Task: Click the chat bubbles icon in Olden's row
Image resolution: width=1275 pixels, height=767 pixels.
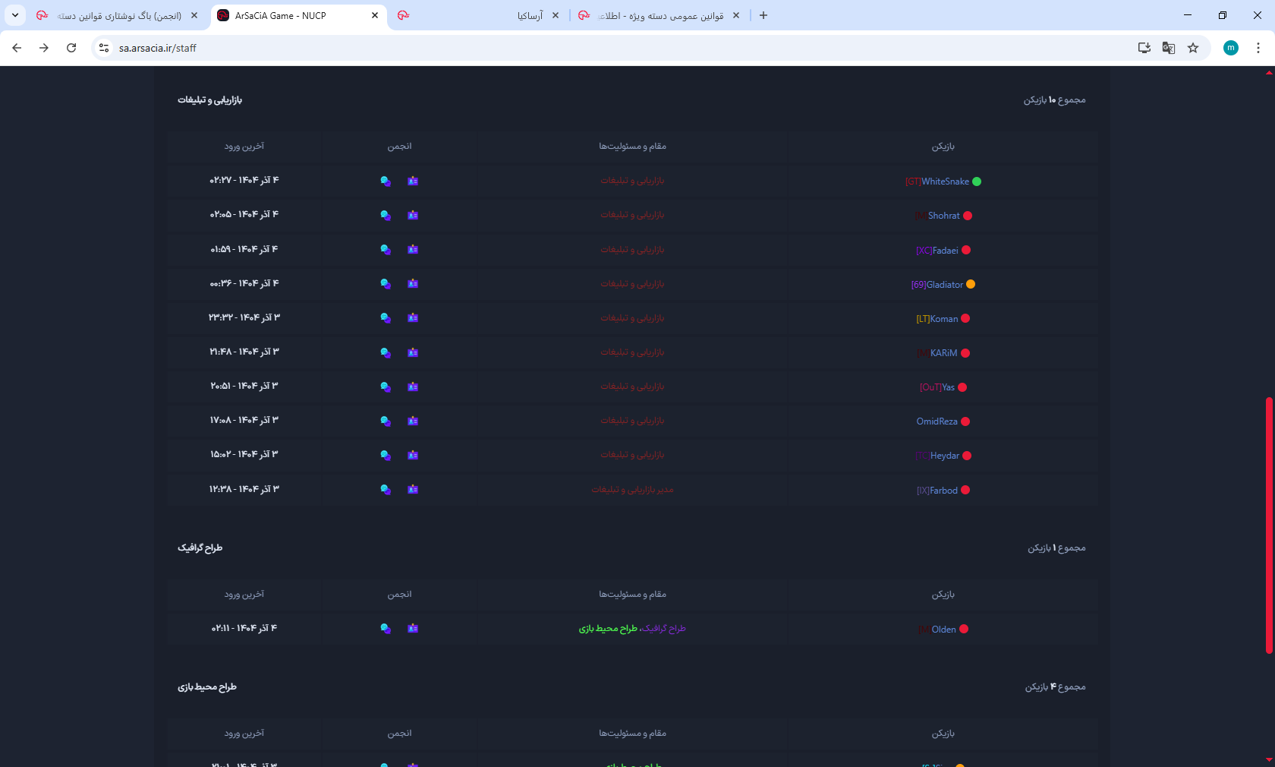Action: (x=386, y=629)
